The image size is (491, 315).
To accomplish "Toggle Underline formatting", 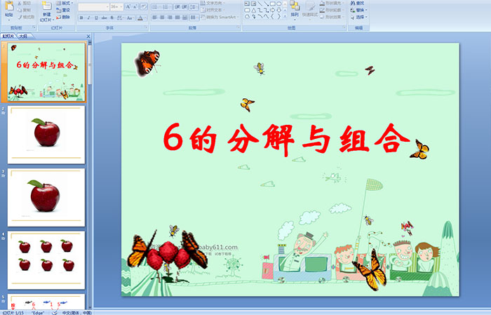I will (x=97, y=18).
